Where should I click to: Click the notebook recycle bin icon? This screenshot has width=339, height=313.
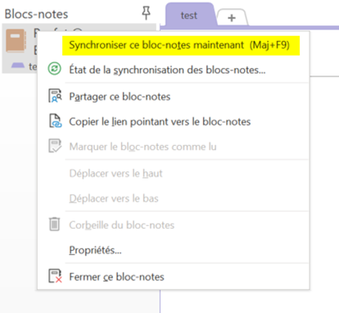pos(54,225)
